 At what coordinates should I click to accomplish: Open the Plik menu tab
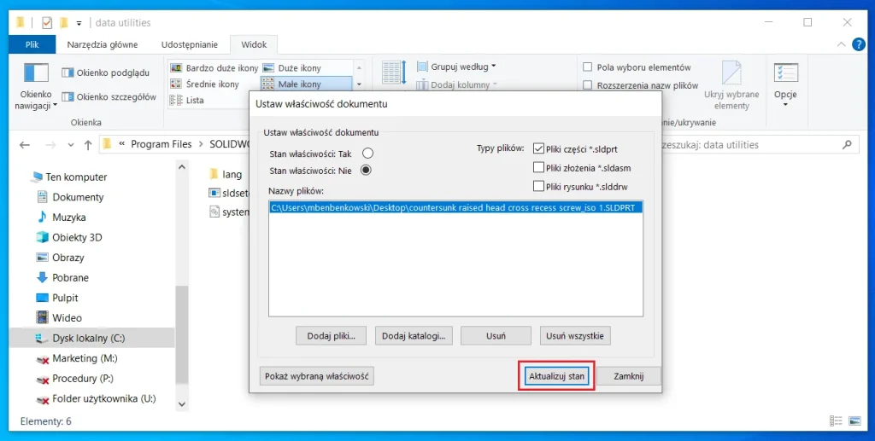[x=32, y=44]
